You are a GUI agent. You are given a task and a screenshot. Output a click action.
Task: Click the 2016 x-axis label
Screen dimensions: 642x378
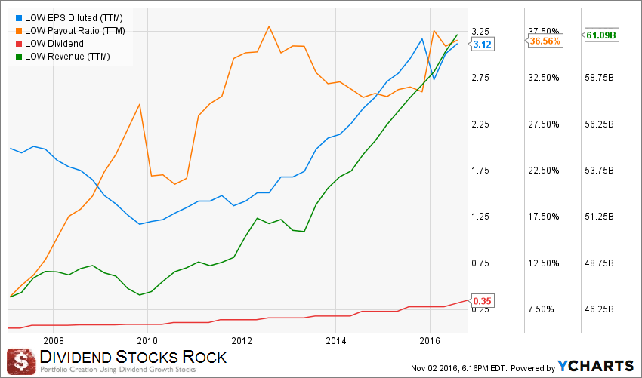click(x=430, y=341)
